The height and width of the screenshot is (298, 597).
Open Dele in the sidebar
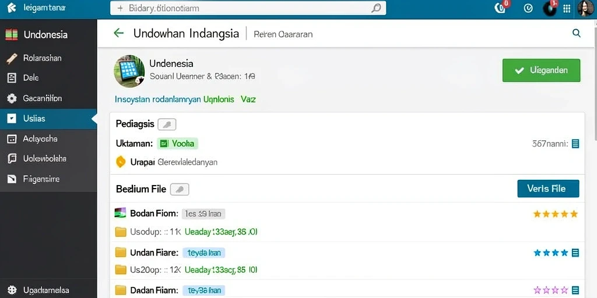coord(48,78)
